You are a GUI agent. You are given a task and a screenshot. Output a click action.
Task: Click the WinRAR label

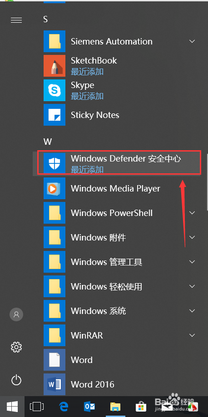[x=87, y=335]
